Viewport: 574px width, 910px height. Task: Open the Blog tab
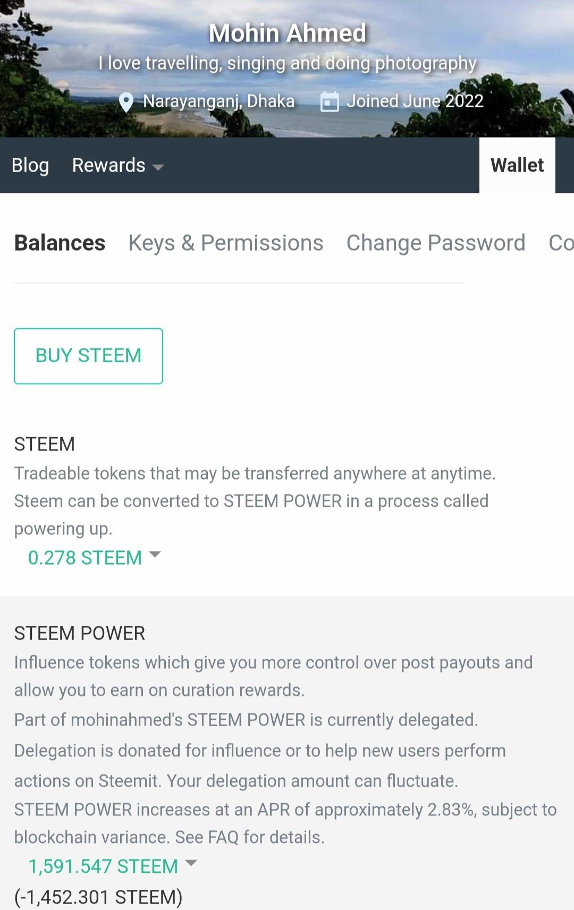coord(30,165)
